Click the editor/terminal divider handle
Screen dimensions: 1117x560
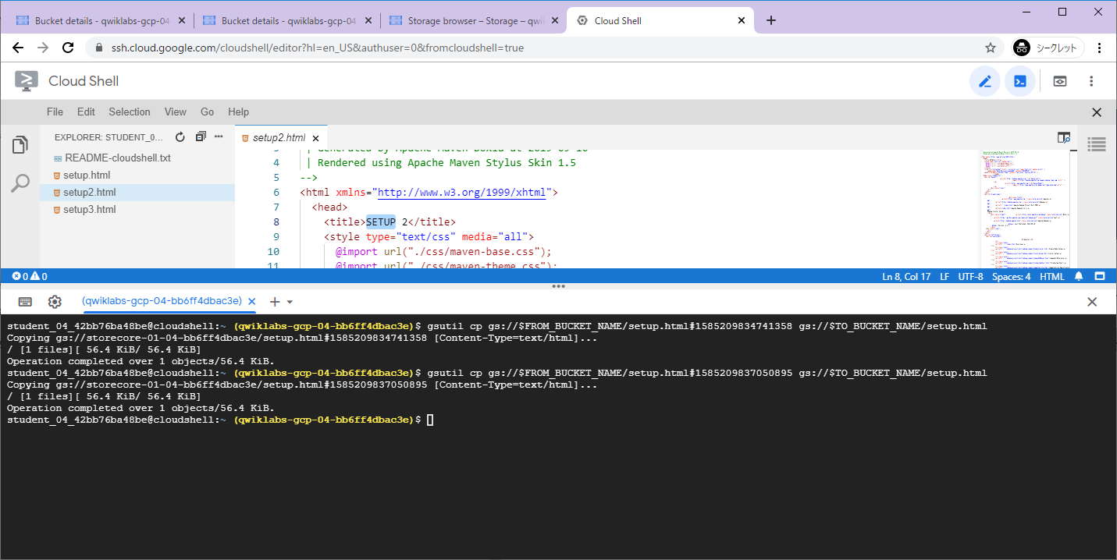coord(558,287)
